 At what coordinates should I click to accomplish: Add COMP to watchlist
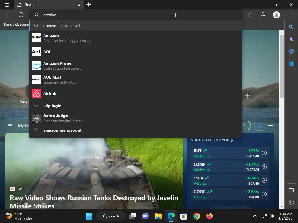tap(264, 167)
